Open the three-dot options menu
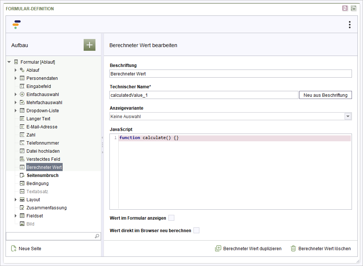 tap(350, 25)
